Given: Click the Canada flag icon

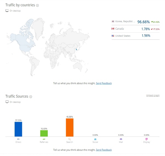Looking at the screenshot, I should point(113,29).
